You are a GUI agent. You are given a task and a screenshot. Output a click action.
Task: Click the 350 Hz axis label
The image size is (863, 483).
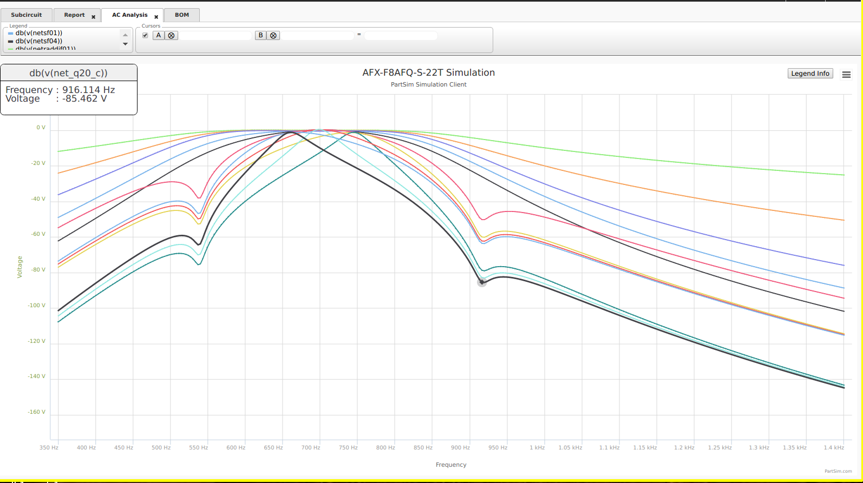[49, 448]
